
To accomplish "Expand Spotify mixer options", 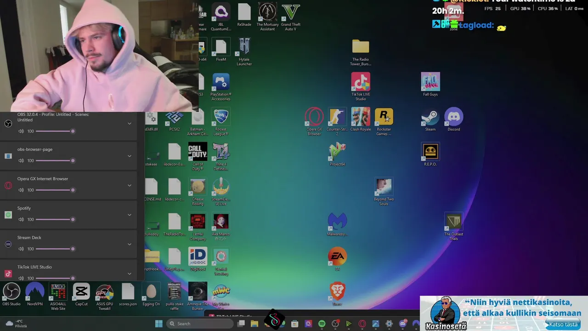I will (x=130, y=215).
